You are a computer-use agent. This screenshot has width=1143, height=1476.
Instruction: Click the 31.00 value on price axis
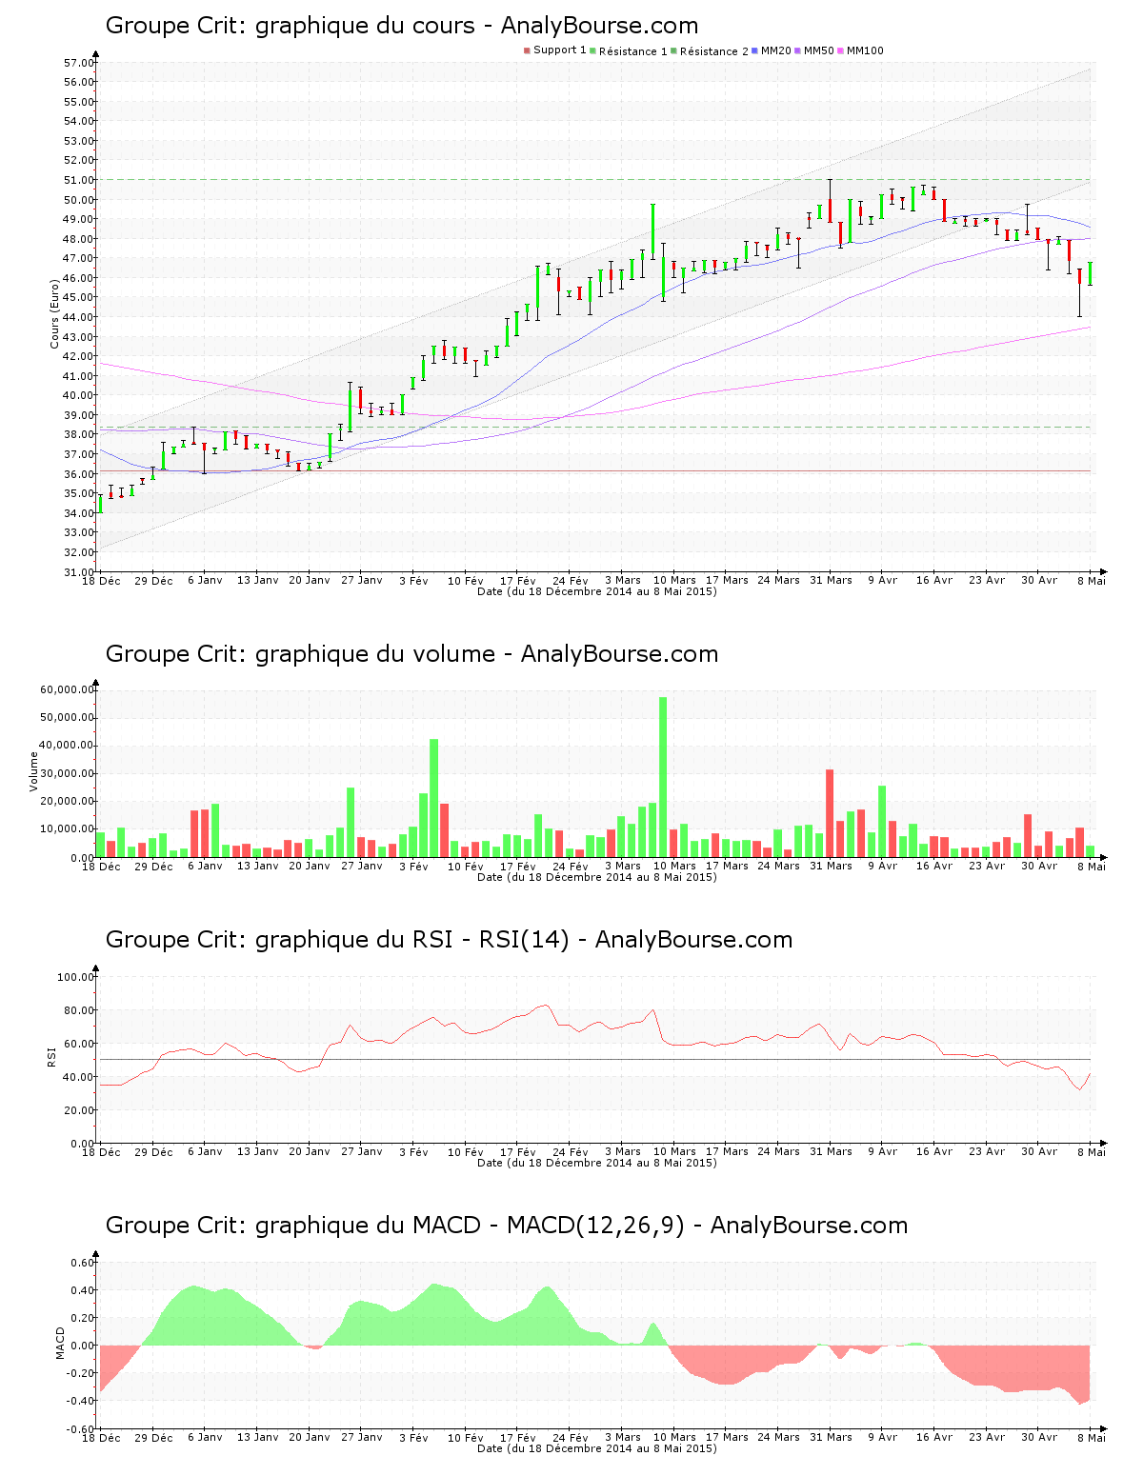pos(79,572)
